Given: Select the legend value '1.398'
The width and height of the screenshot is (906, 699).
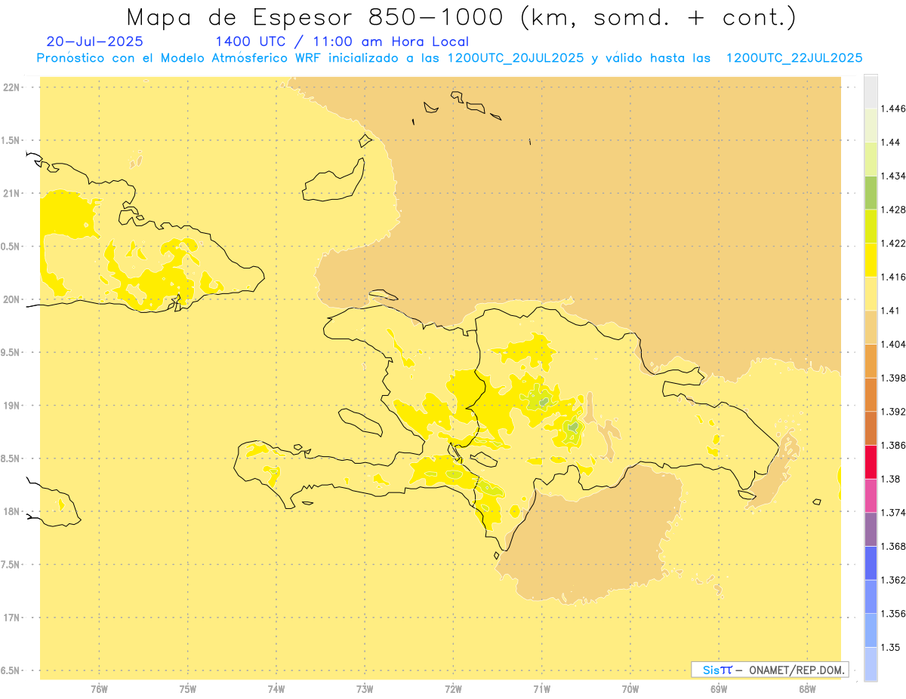Looking at the screenshot, I should [893, 378].
